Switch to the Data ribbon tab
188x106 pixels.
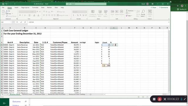point(43,7)
